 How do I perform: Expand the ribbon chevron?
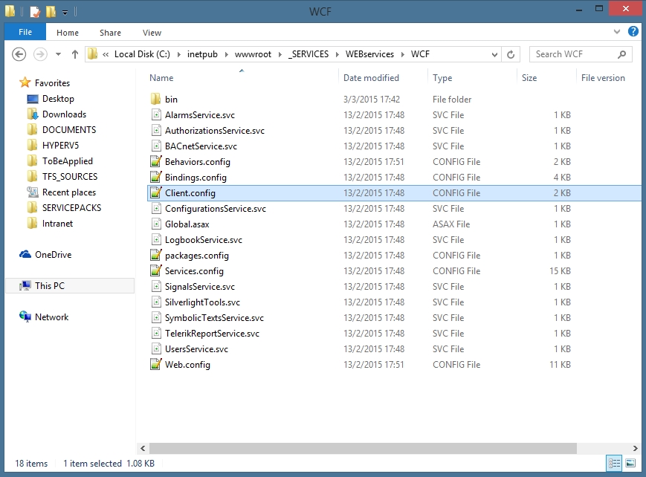616,32
